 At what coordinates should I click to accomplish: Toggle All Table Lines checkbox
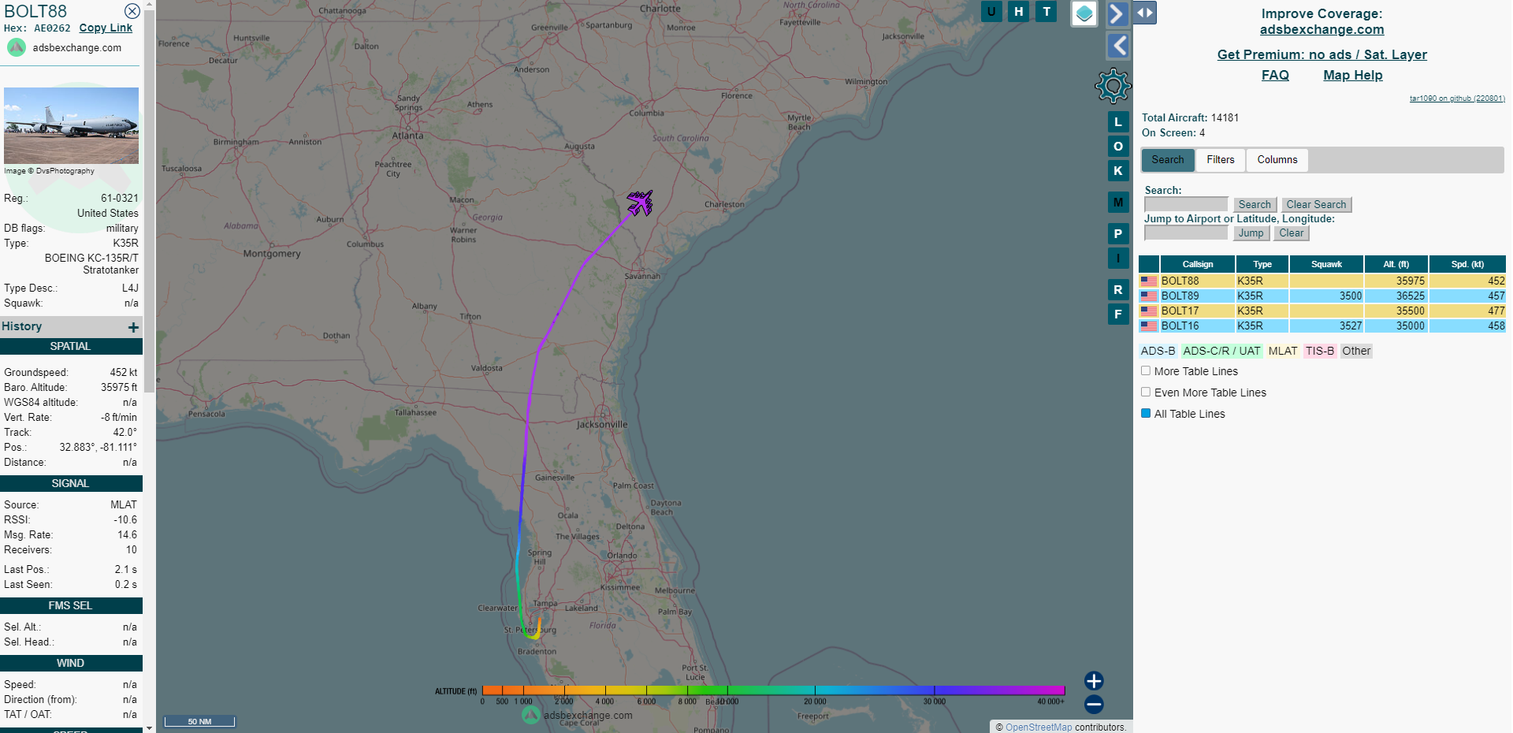click(1146, 413)
